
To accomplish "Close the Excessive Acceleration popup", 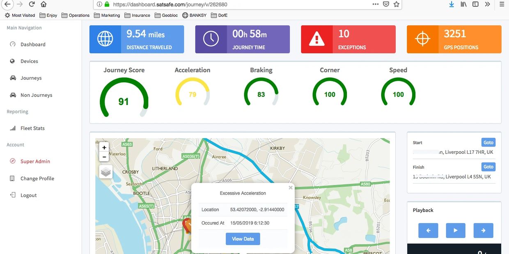I will pyautogui.click(x=291, y=188).
